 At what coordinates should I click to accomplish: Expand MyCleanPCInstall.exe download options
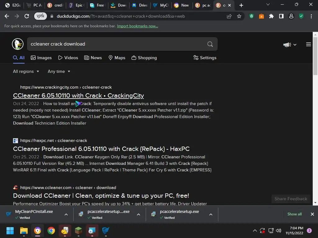[x=66, y=214]
